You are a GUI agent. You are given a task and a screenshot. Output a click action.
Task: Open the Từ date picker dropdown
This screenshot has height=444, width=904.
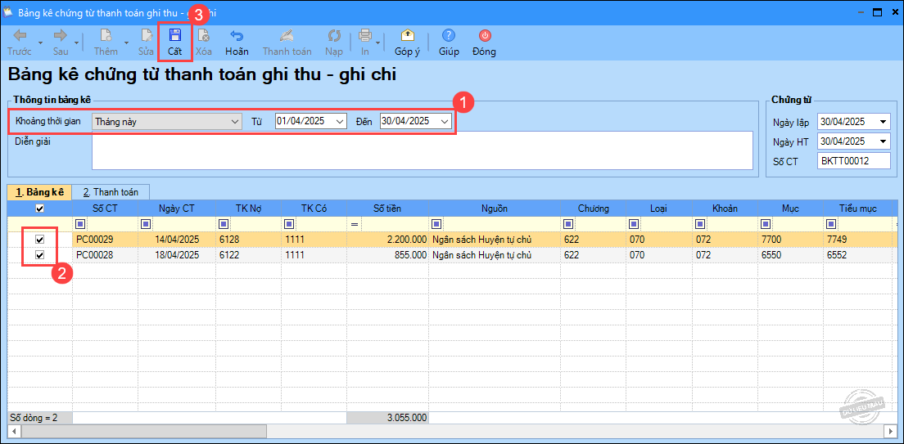click(340, 122)
